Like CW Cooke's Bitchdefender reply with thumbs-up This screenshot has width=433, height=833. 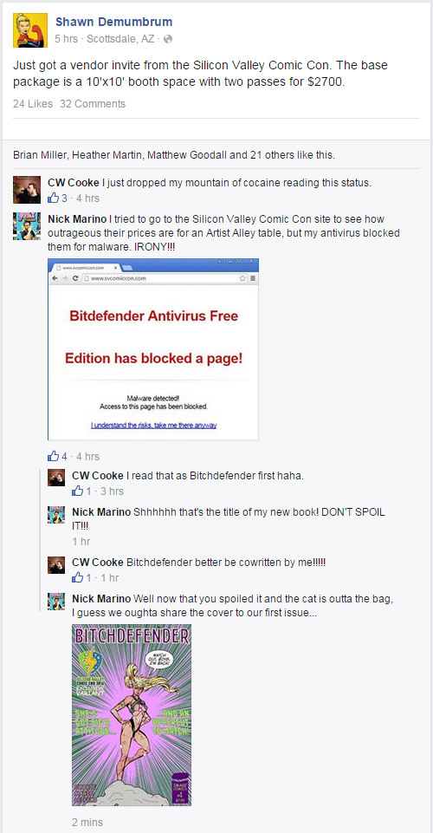pyautogui.click(x=77, y=491)
